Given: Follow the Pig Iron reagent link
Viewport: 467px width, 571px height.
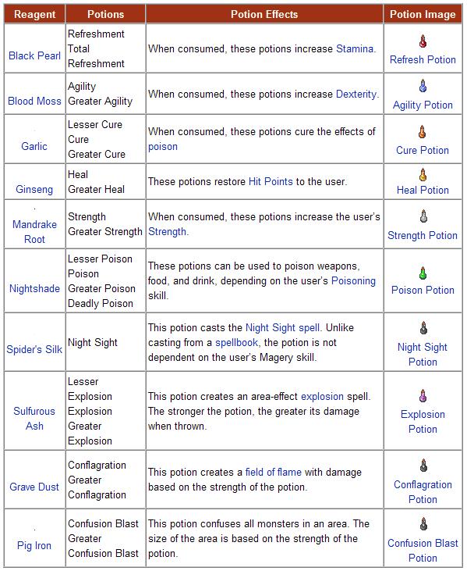Looking at the screenshot, I should (x=34, y=545).
